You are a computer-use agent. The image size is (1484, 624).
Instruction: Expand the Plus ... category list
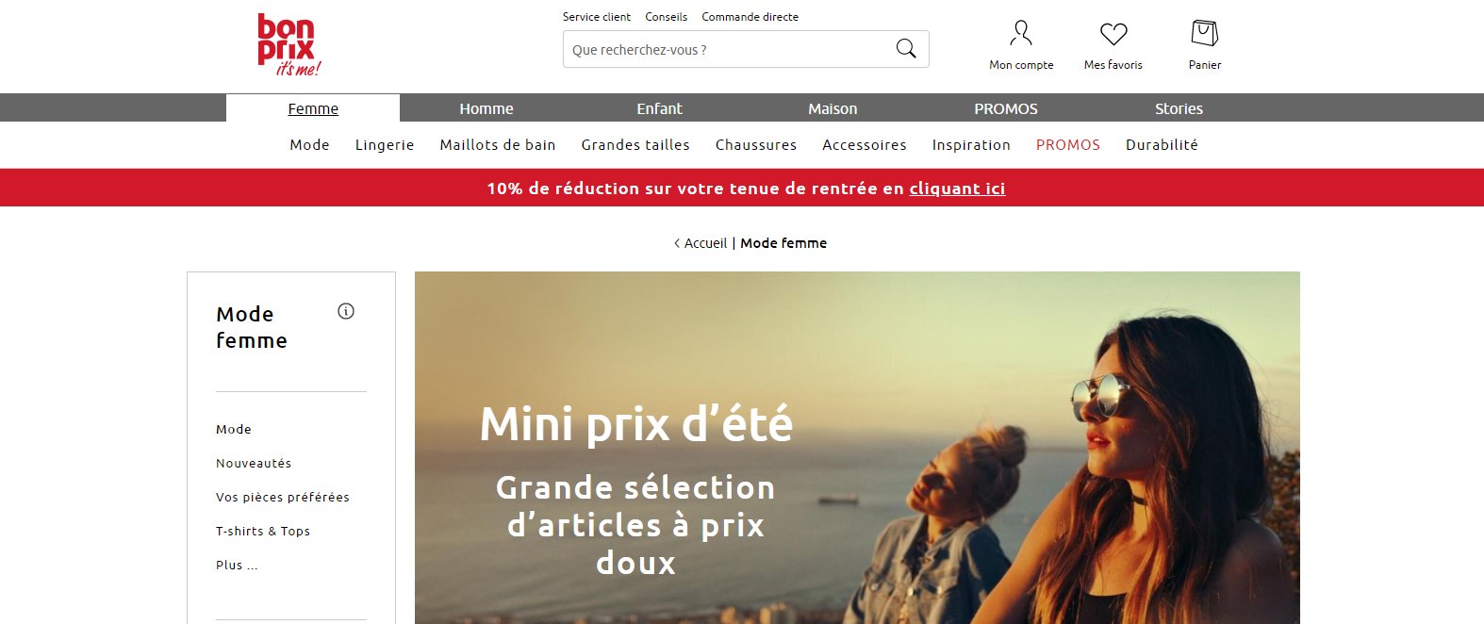(237, 566)
